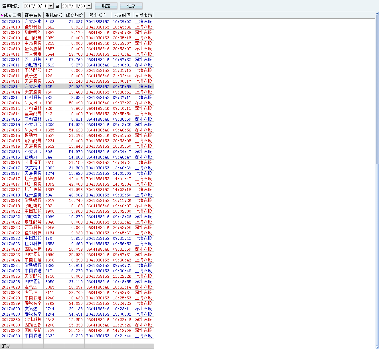Select the 圣达配号 row
The width and height of the screenshot is (379, 349).
[x=77, y=70]
